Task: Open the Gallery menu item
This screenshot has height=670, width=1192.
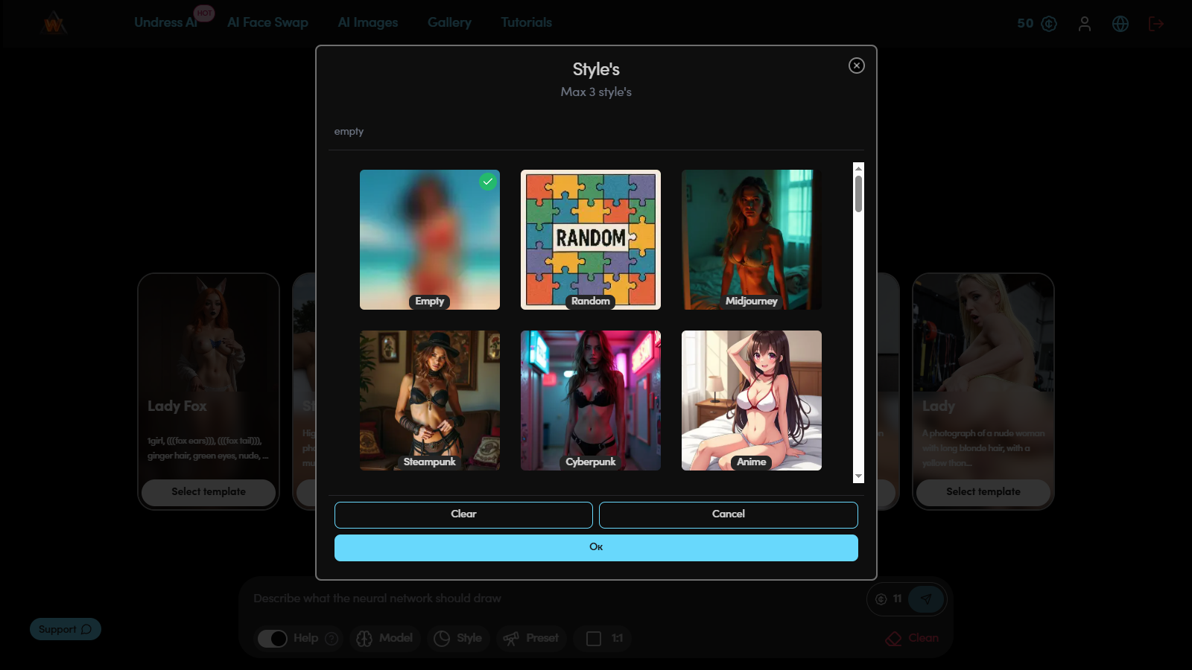Action: (x=449, y=22)
